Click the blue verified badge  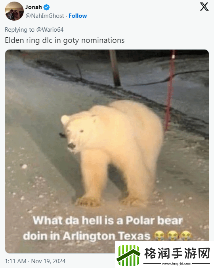[x=46, y=8]
